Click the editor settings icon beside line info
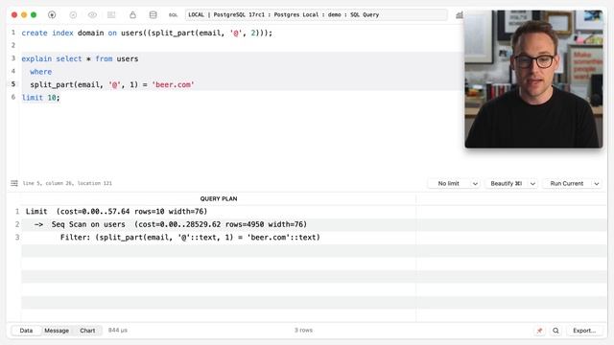614x345 pixels. pyautogui.click(x=14, y=183)
